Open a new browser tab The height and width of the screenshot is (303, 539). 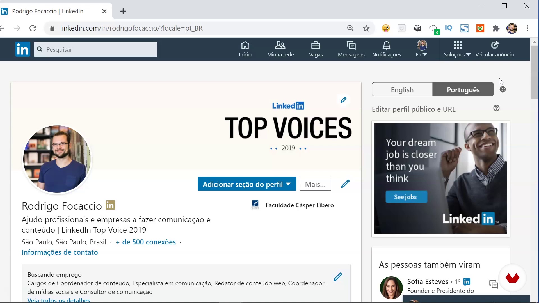[123, 11]
